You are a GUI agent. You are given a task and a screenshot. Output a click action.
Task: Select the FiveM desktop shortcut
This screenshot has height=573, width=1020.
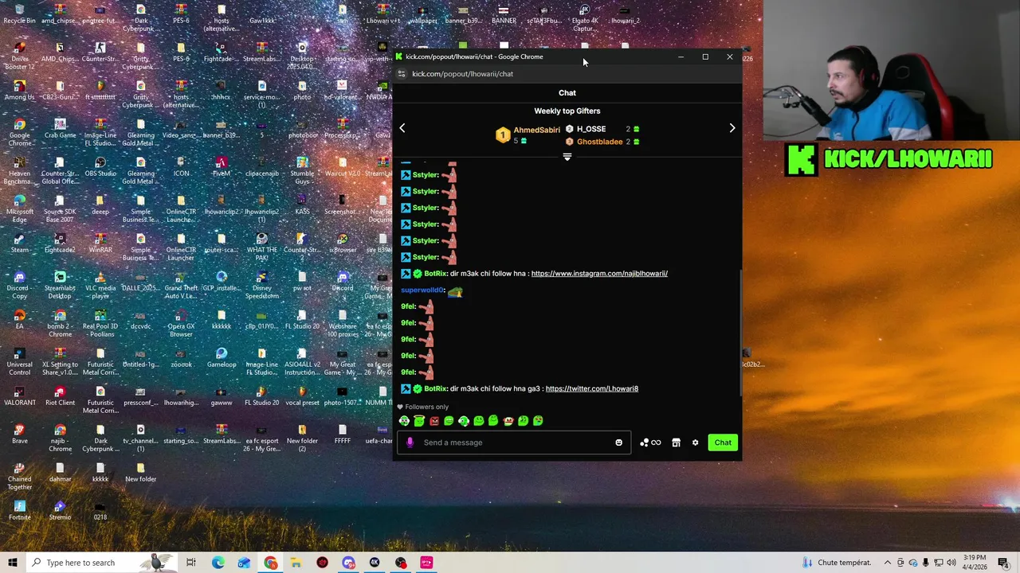pos(221,167)
